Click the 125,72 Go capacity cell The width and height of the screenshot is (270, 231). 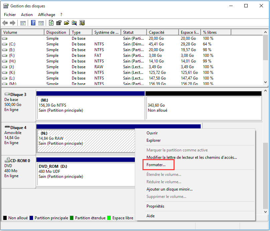(x=158, y=73)
